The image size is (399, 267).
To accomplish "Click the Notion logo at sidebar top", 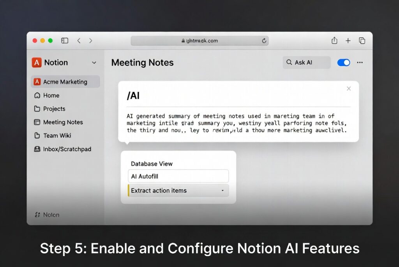I will coord(37,62).
